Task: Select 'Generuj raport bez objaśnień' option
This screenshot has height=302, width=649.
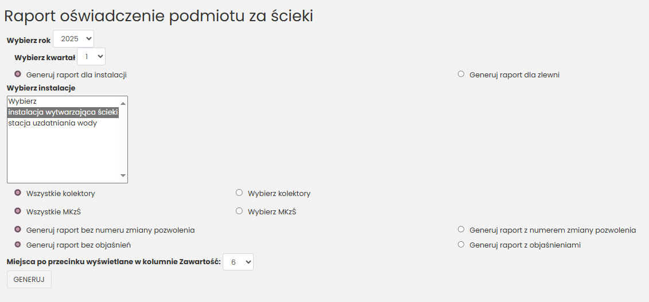Action: (x=18, y=245)
